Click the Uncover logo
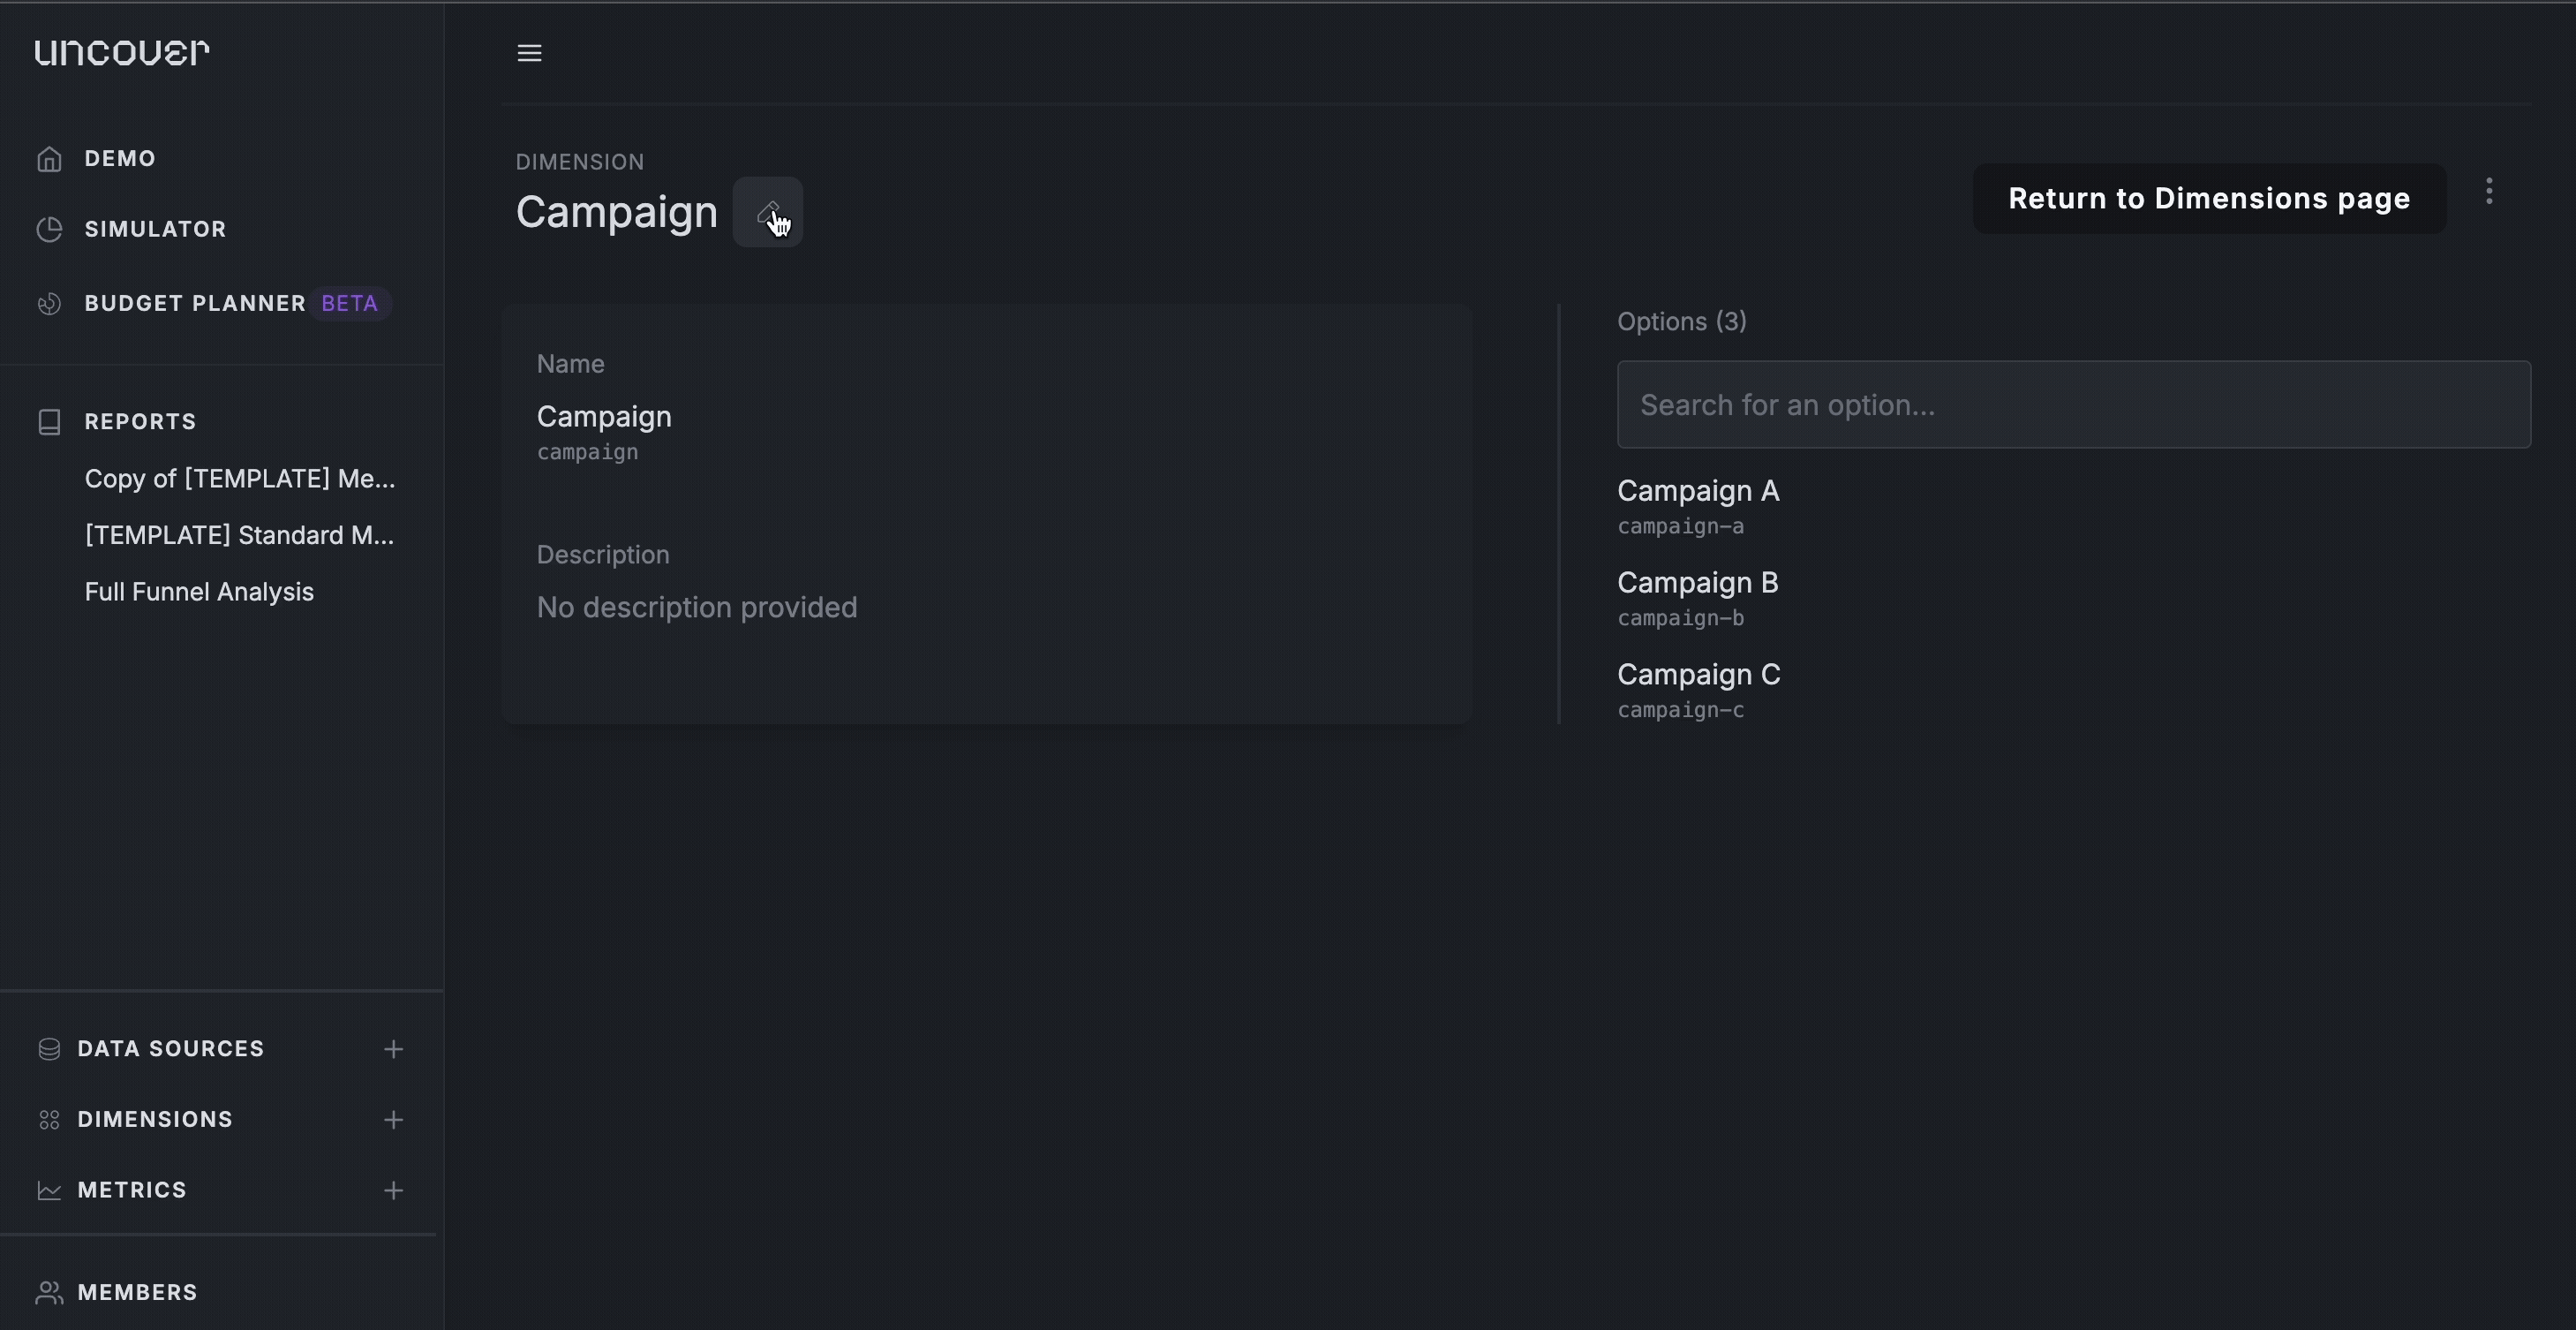The width and height of the screenshot is (2576, 1330). point(122,52)
